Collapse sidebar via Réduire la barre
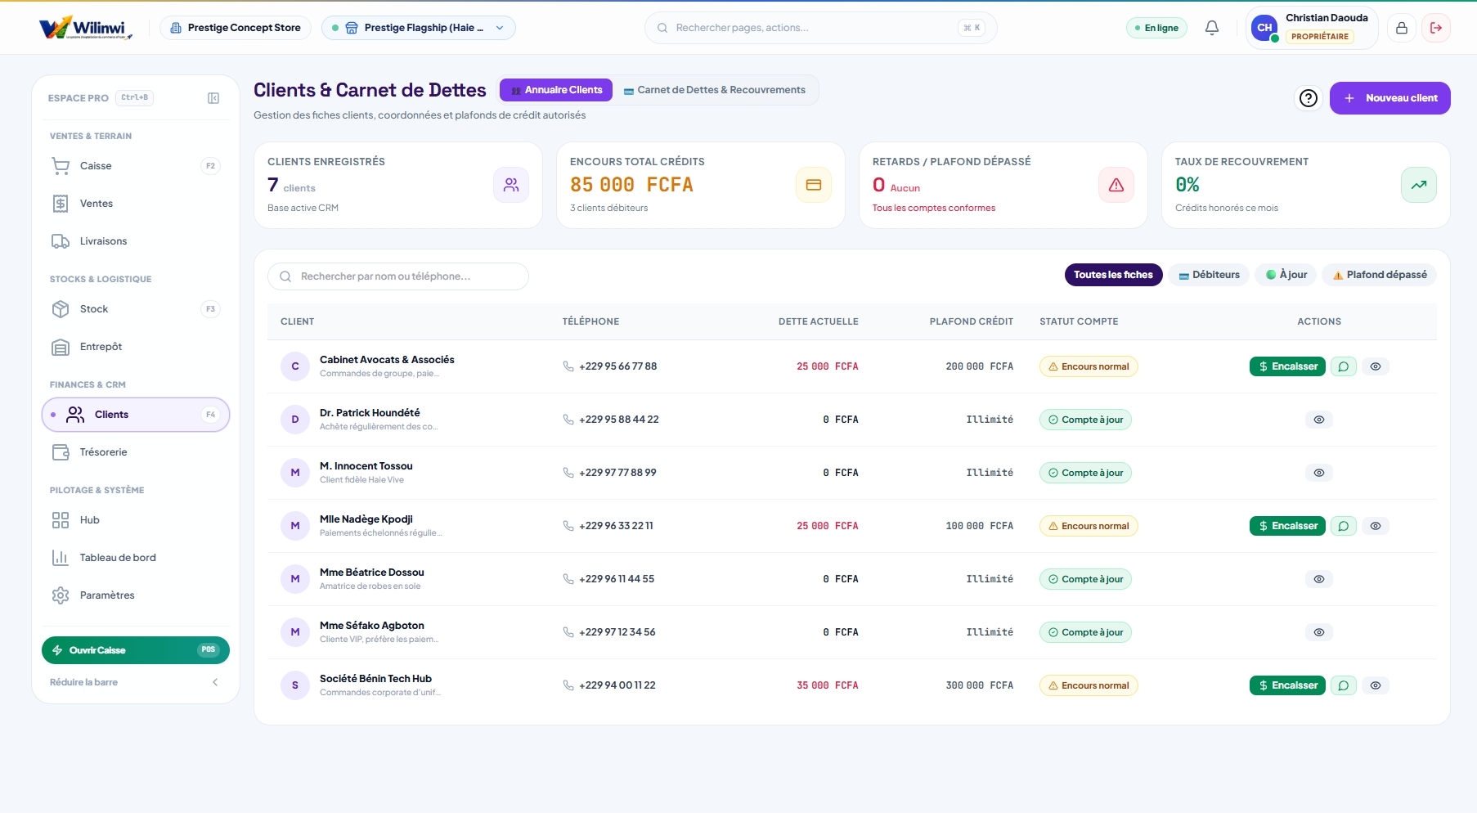The image size is (1477, 813). pyautogui.click(x=136, y=682)
